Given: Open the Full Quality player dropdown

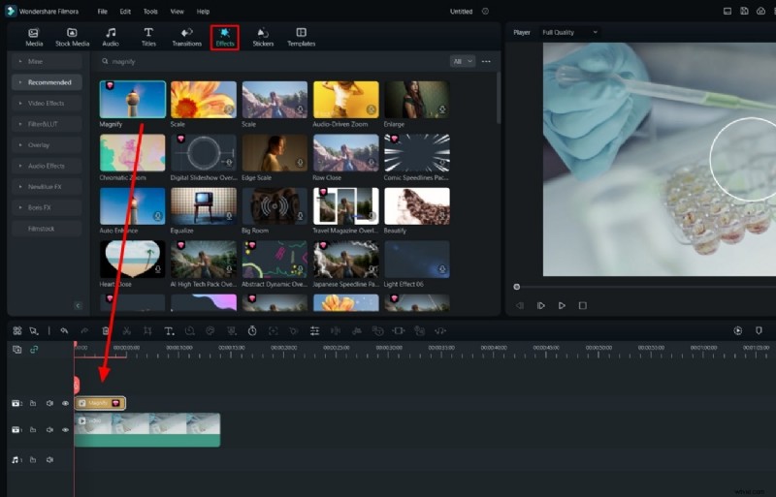Looking at the screenshot, I should pos(570,32).
